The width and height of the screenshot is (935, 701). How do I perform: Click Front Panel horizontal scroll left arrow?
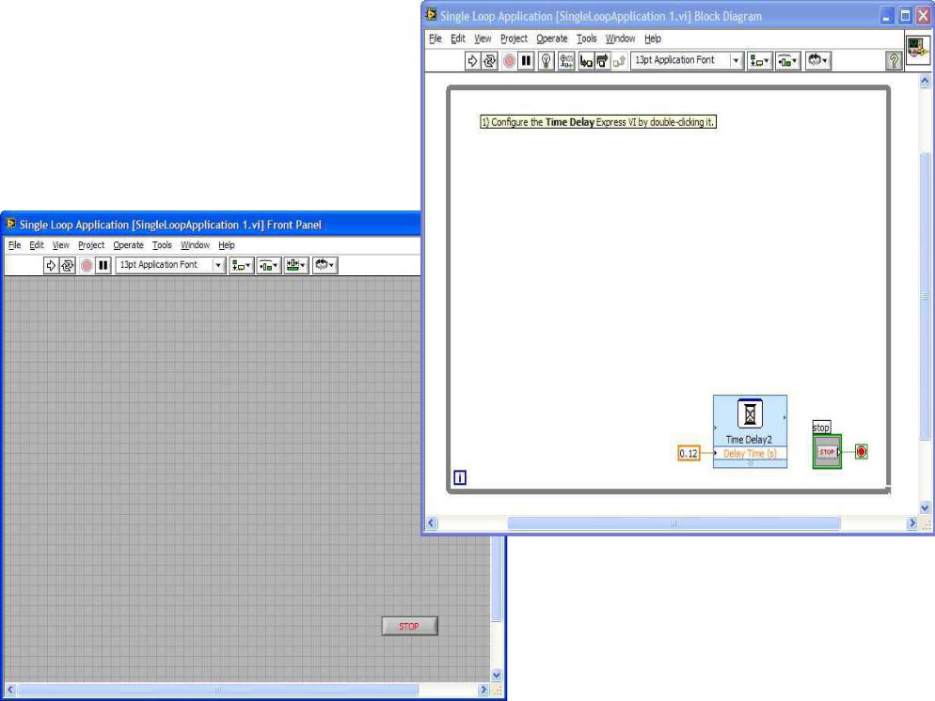click(x=10, y=690)
